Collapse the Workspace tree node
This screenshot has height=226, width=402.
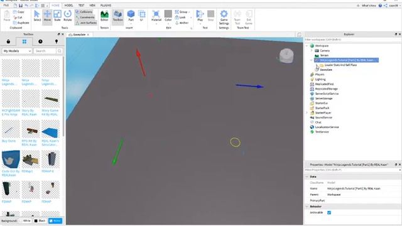307,46
